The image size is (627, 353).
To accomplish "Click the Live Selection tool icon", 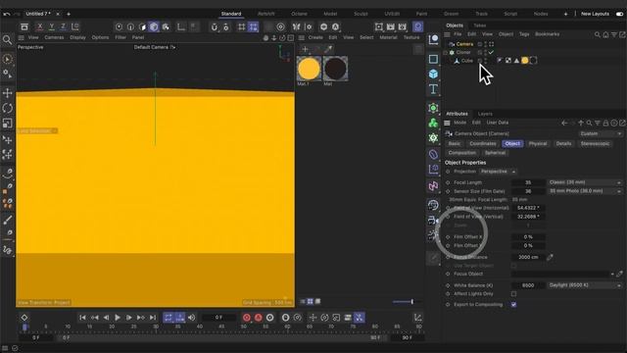I will click(7, 59).
